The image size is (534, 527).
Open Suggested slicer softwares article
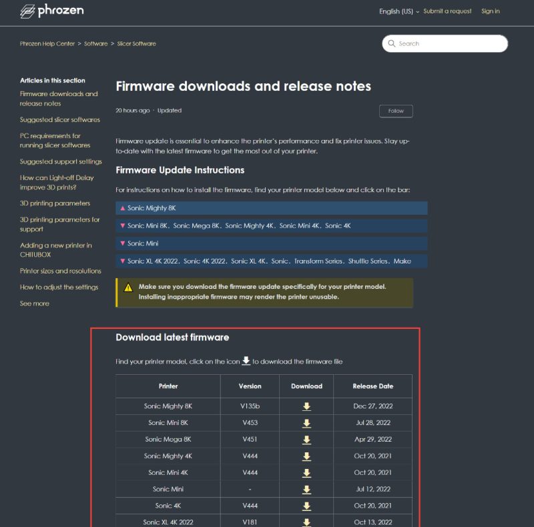pos(60,120)
